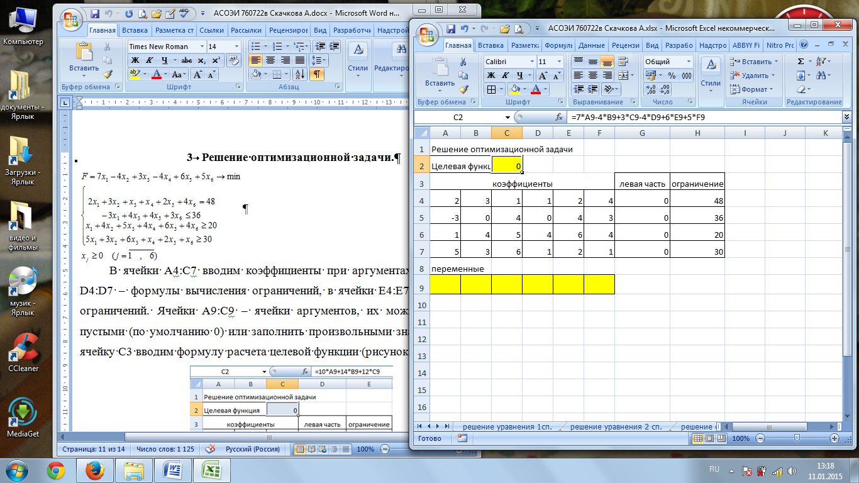Click fx Insert Function button in Excel
The image size is (859, 483).
coord(558,118)
